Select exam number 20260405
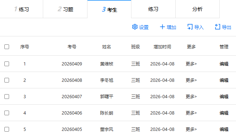Screen dimensions: 236x136 tap(72, 129)
